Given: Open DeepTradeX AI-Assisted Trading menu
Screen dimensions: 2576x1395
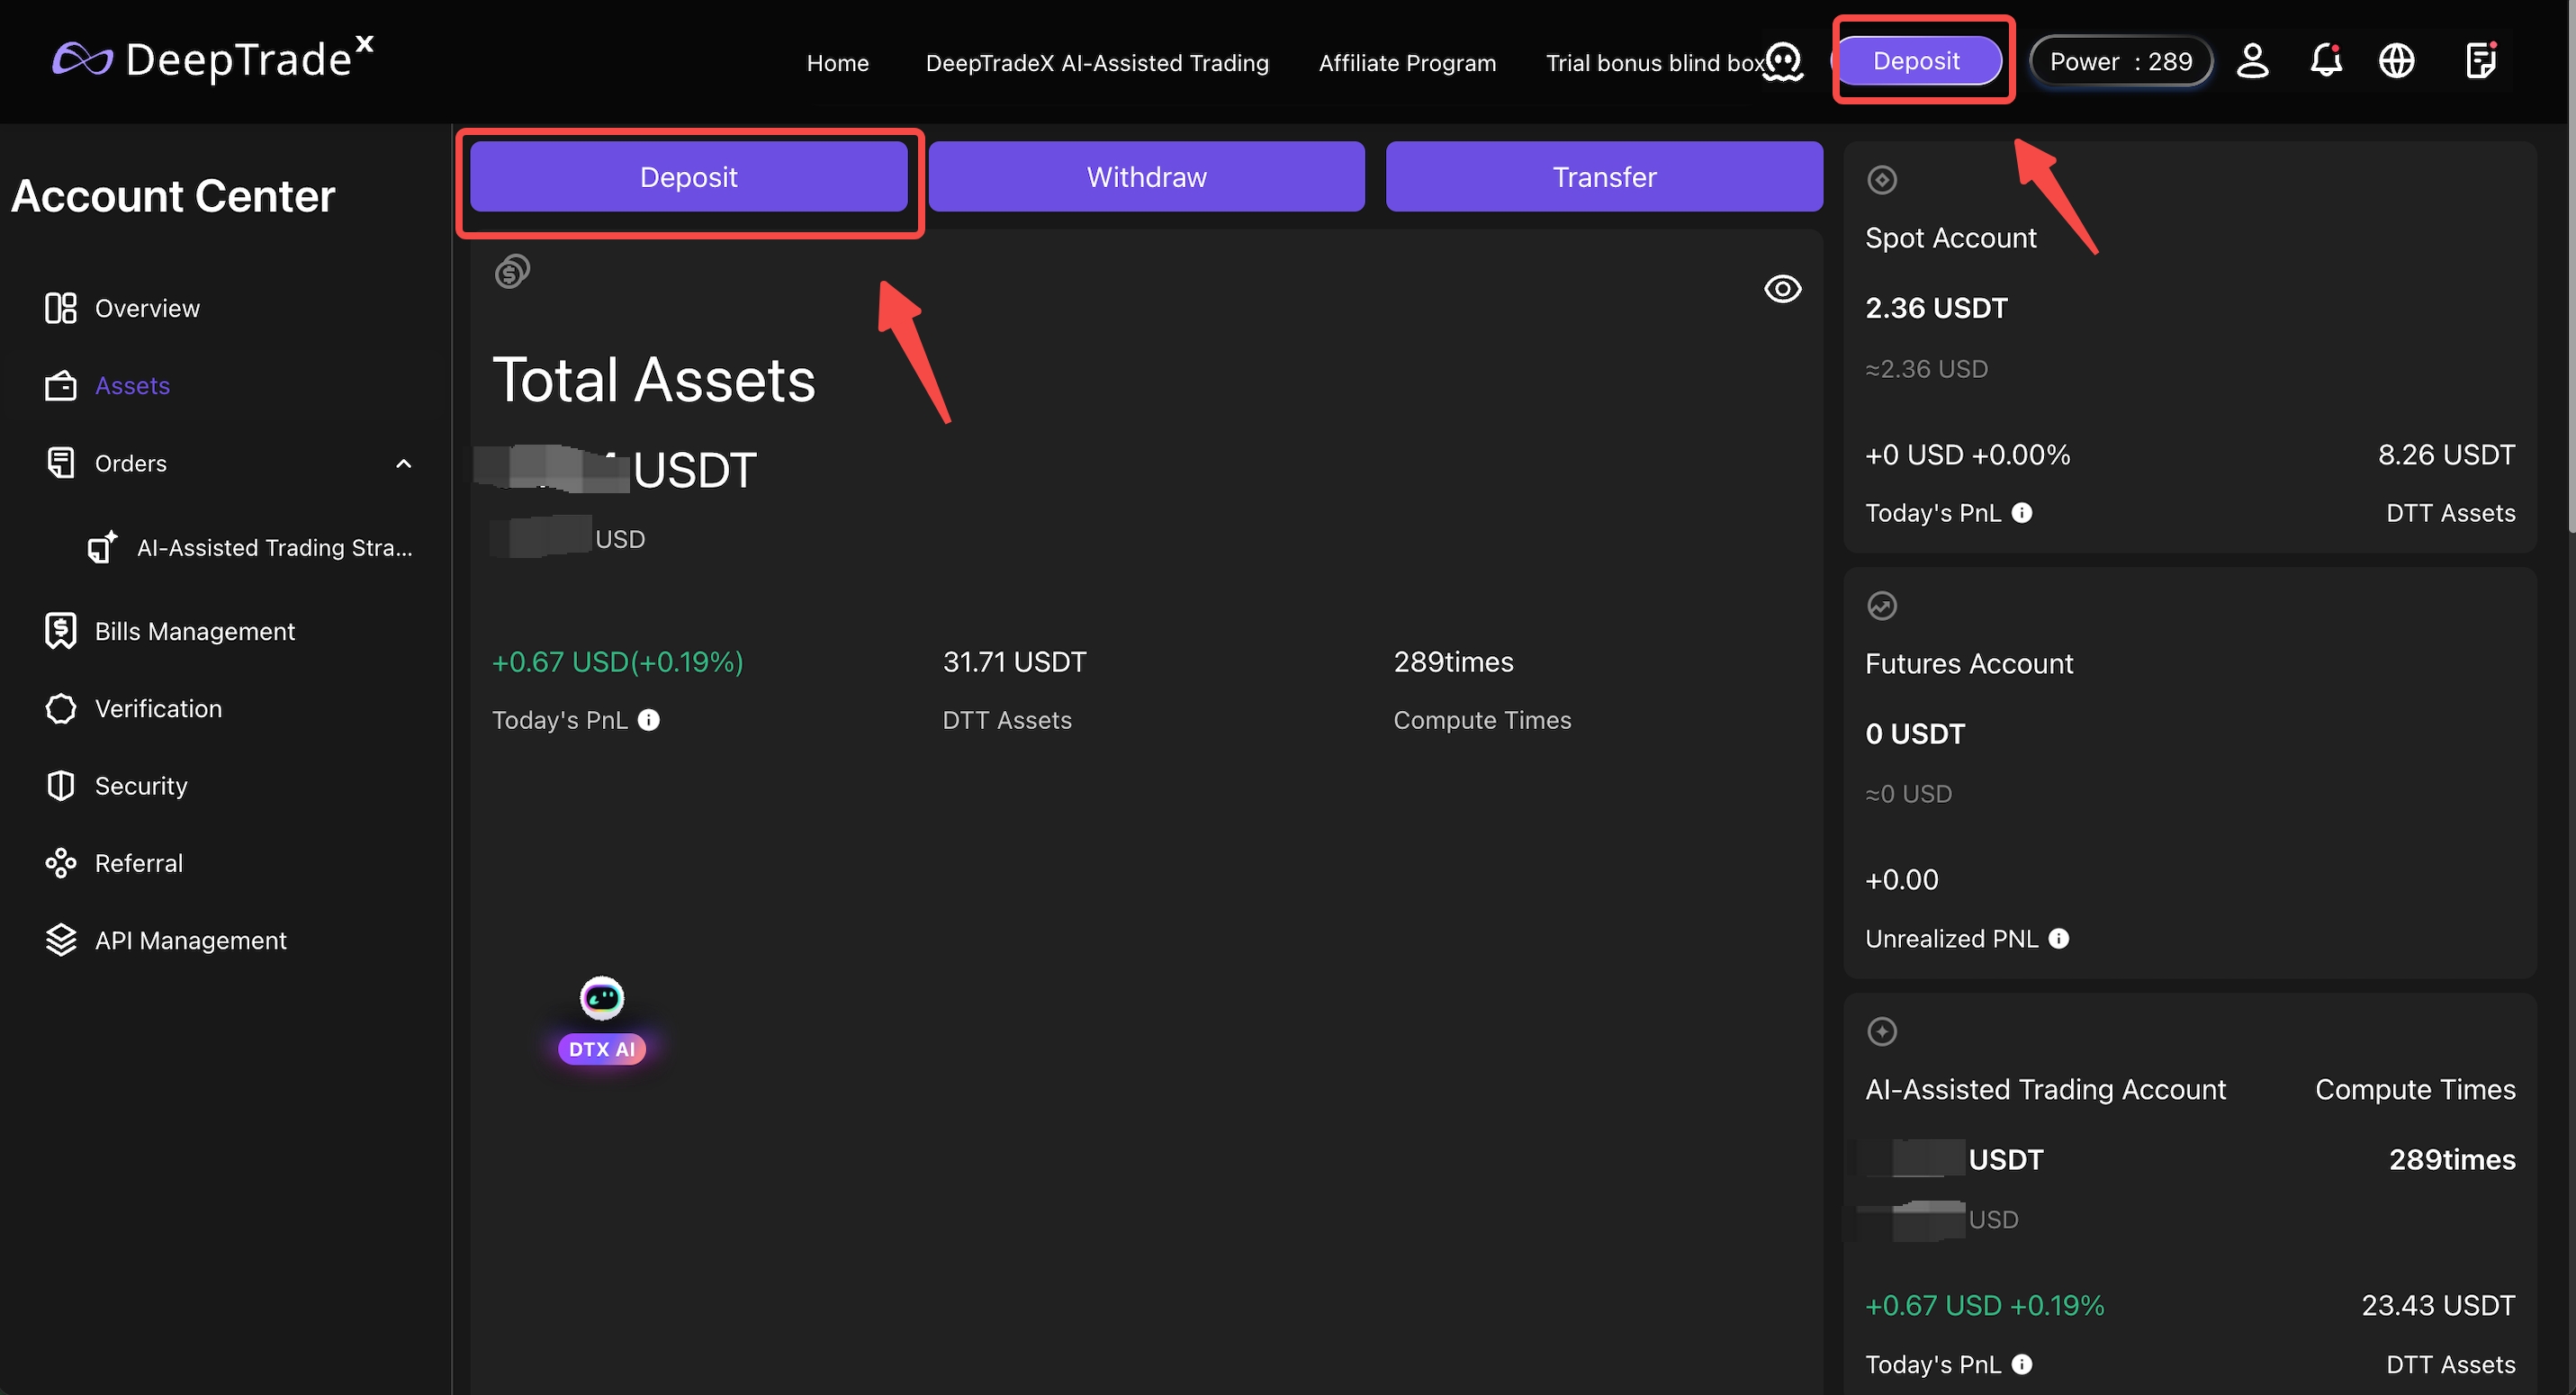Looking at the screenshot, I should point(1097,63).
